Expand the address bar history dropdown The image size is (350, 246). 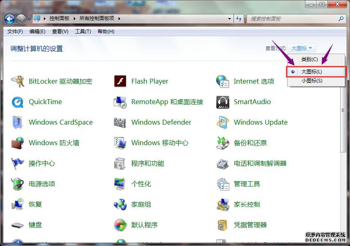tap(229, 19)
